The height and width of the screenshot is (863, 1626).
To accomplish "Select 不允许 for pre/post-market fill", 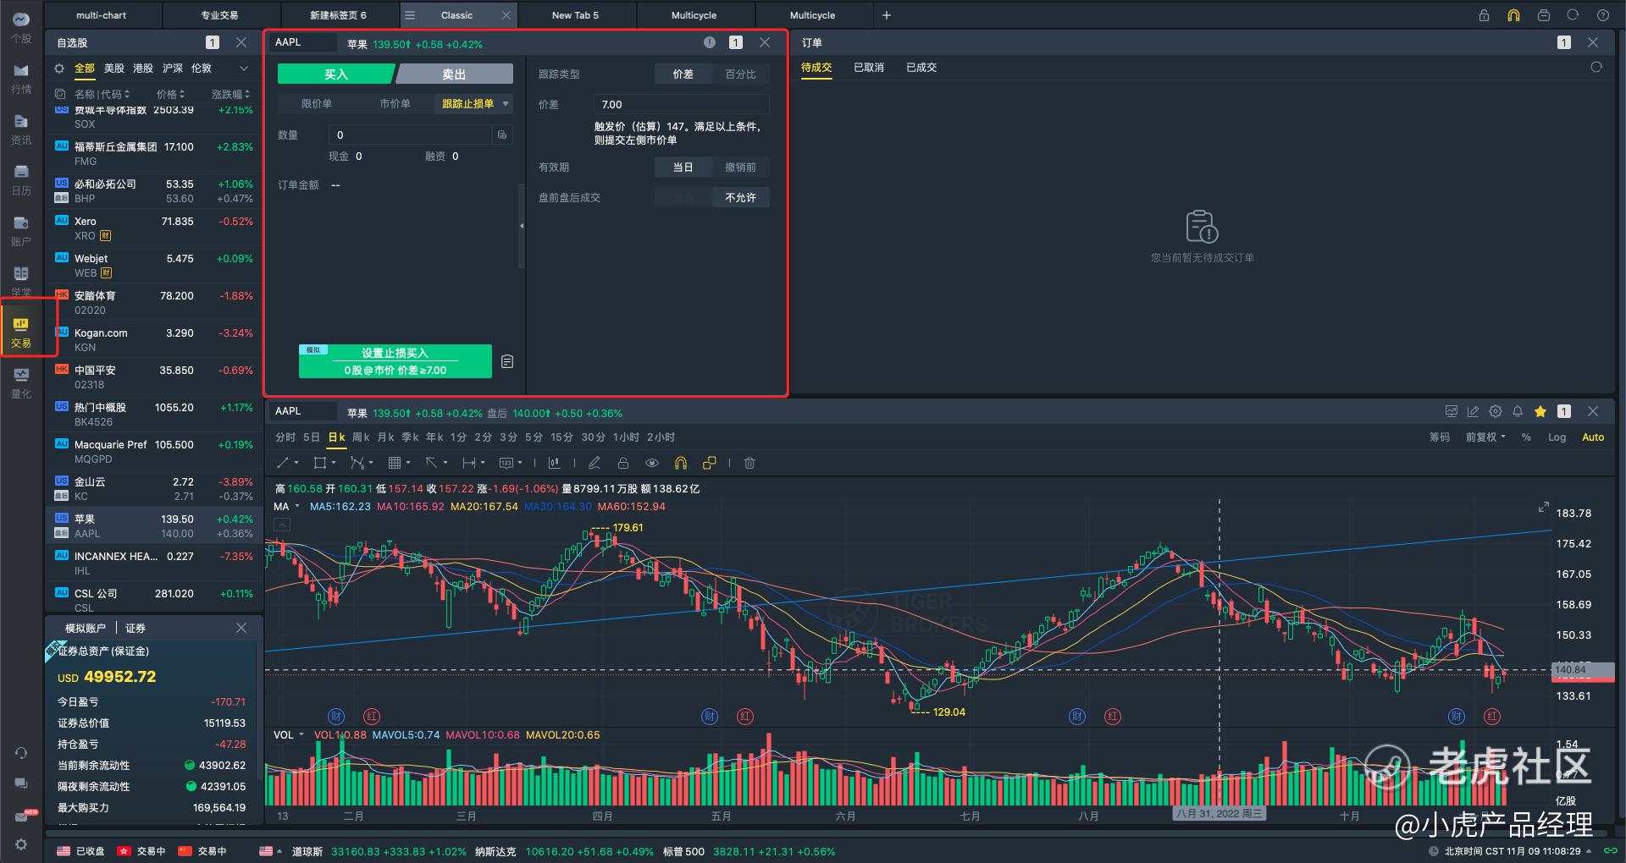I will 740,198.
